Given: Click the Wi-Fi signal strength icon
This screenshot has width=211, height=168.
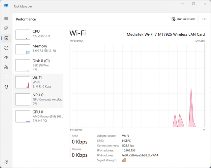Looking at the screenshot, I should pos(124,160).
